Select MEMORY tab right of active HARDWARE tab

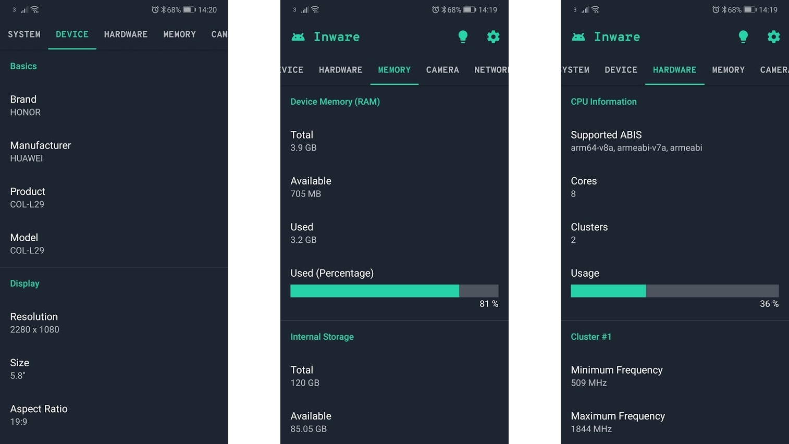point(728,70)
